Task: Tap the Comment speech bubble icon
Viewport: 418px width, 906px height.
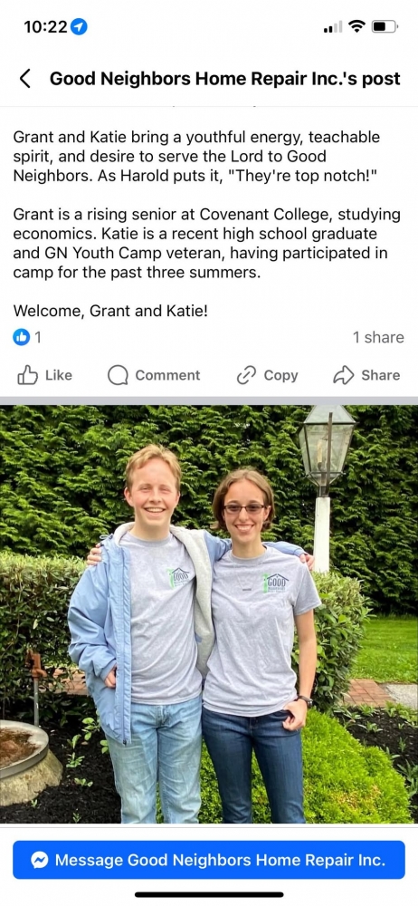Action: 118,376
